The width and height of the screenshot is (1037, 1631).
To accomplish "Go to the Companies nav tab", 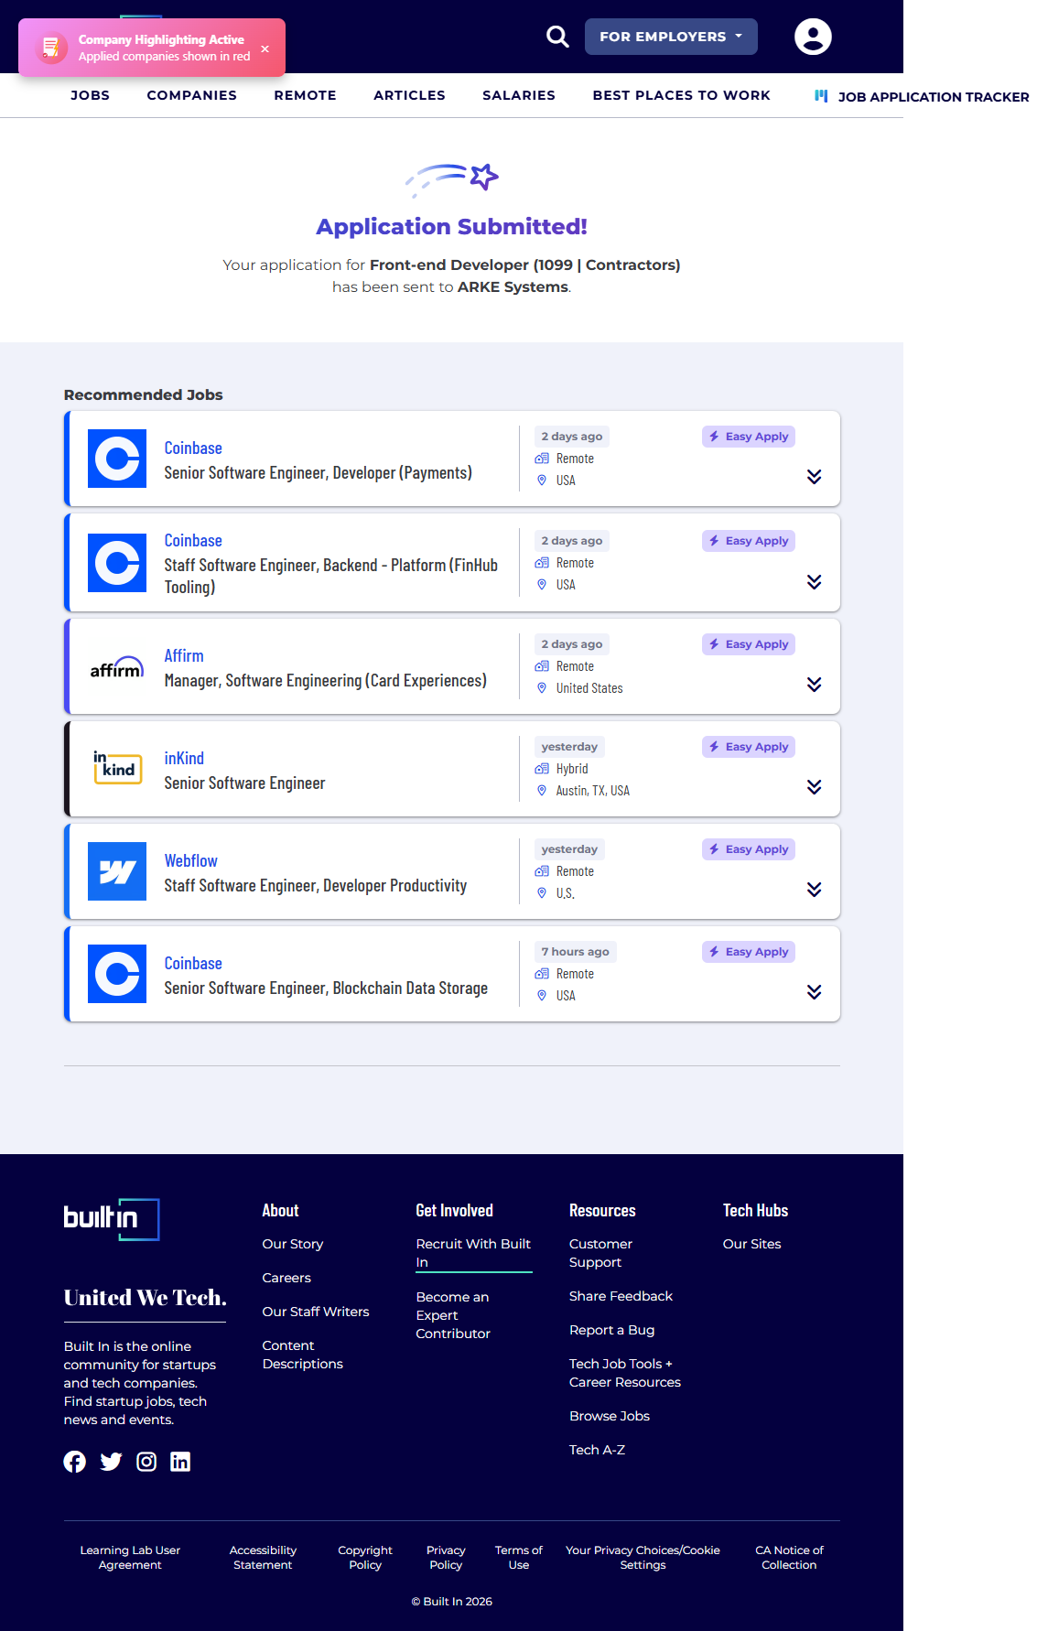I will [x=191, y=95].
